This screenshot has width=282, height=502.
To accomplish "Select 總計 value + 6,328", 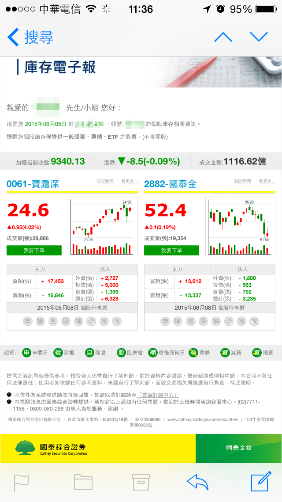I will tap(110, 299).
